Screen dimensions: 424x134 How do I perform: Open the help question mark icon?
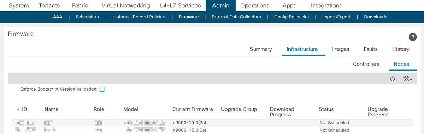(413, 37)
